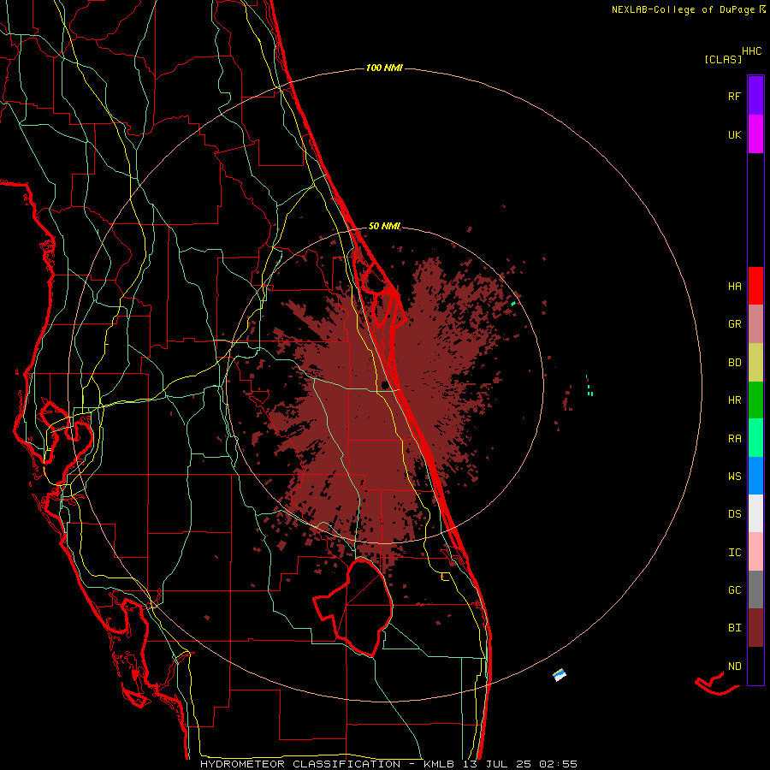Click the UK legend label
The width and height of the screenshot is (770, 770).
pos(735,134)
